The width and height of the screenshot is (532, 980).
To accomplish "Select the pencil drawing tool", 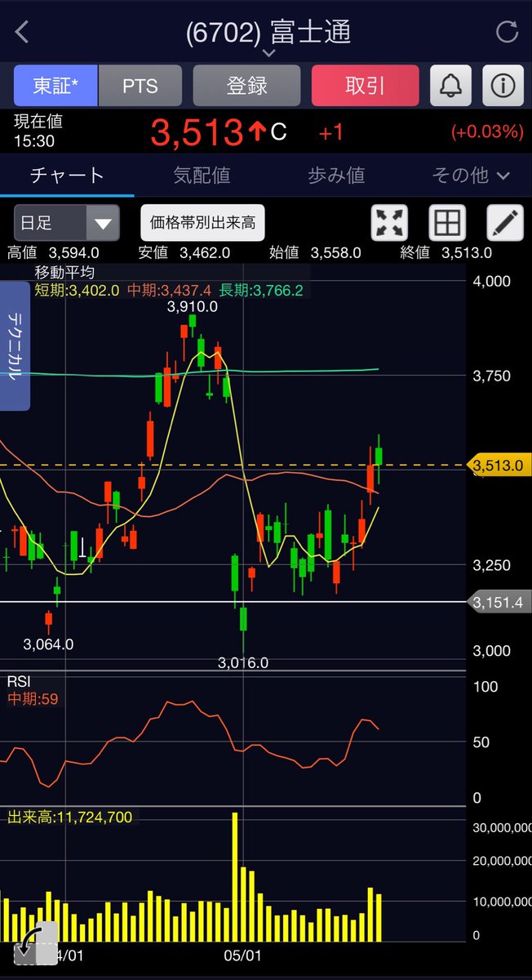I will click(x=505, y=222).
